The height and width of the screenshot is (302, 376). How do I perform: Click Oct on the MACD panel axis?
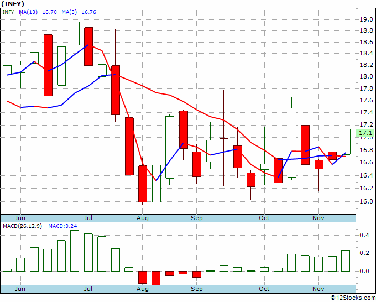click(264, 289)
